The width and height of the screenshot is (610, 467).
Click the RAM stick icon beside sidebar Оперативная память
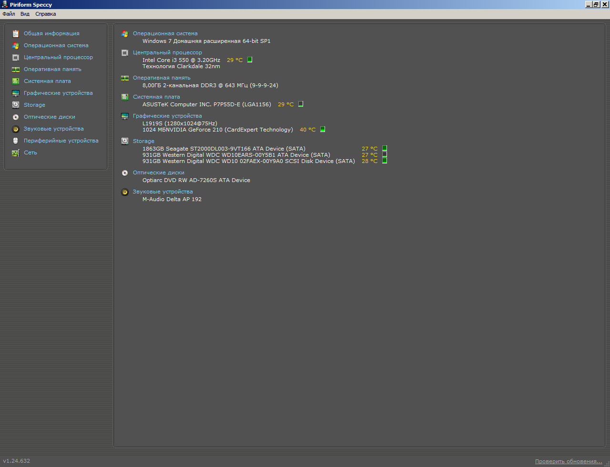16,69
